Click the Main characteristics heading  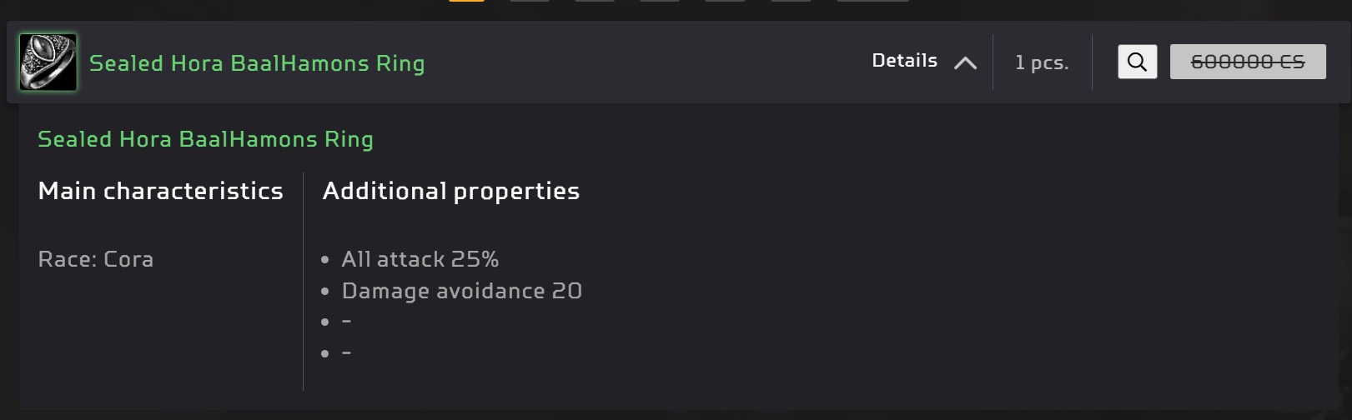(161, 191)
